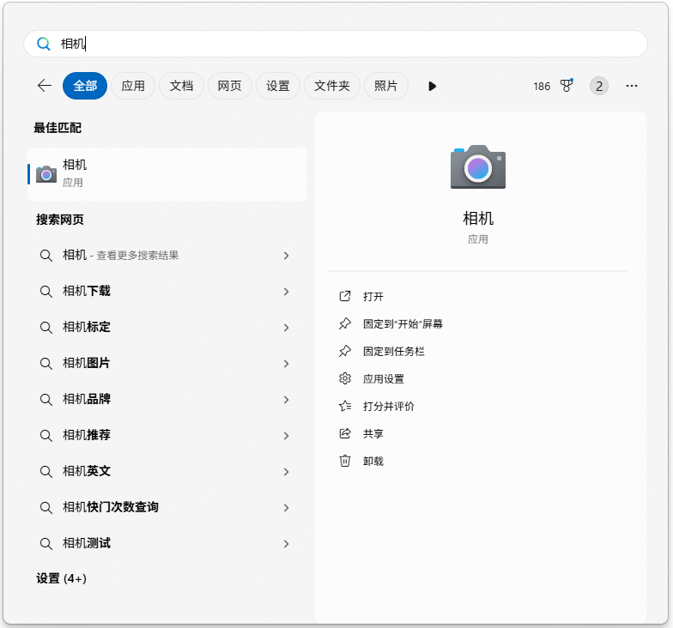Open 应用设置 for Camera
Screen dimensions: 673x628
(383, 379)
